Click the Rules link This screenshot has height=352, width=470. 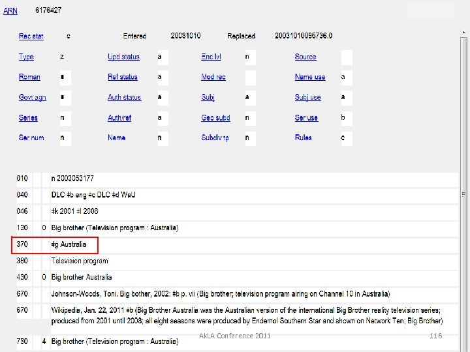pyautogui.click(x=303, y=138)
